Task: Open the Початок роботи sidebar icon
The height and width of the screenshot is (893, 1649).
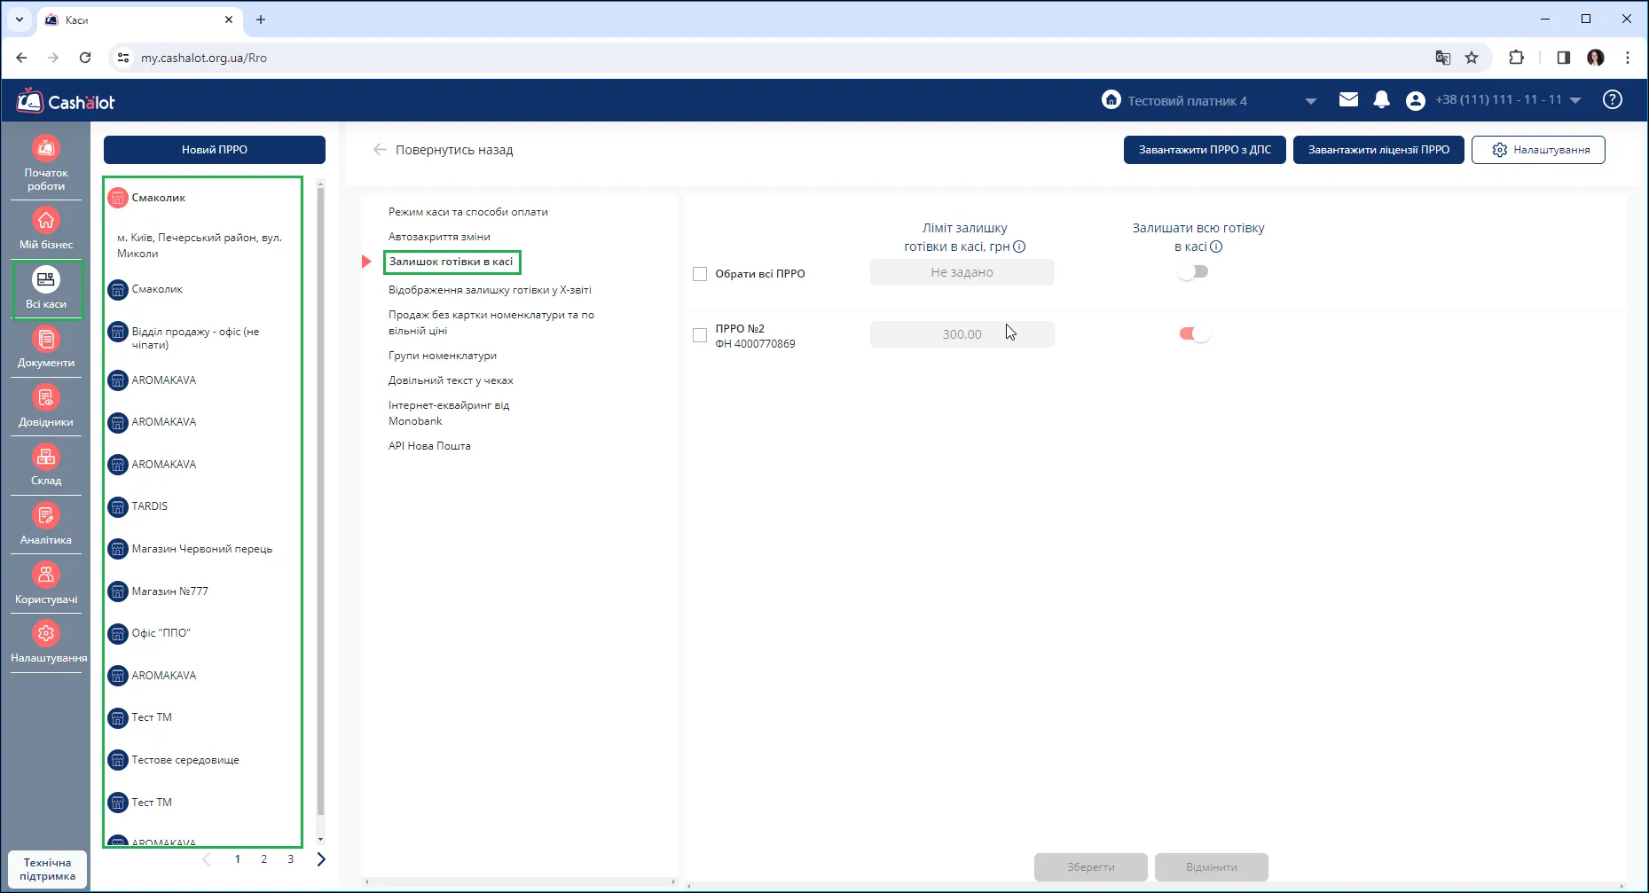Action: [x=46, y=162]
